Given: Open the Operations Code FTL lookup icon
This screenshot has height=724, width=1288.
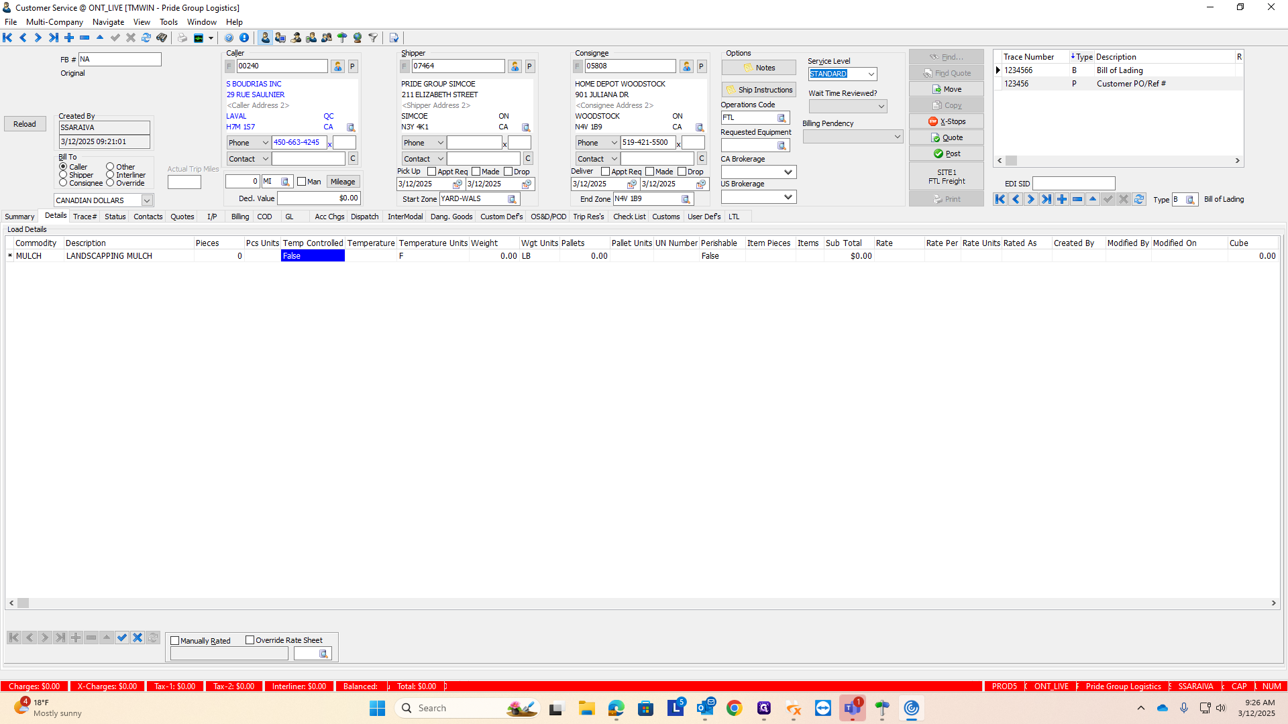Looking at the screenshot, I should 782,118.
